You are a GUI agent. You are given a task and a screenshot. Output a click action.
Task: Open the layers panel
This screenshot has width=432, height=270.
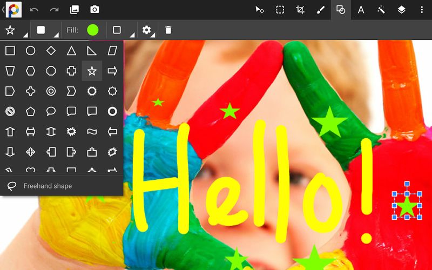tap(401, 10)
